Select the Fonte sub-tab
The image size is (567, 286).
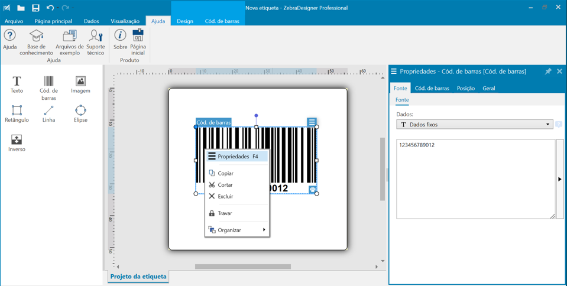tap(402, 100)
